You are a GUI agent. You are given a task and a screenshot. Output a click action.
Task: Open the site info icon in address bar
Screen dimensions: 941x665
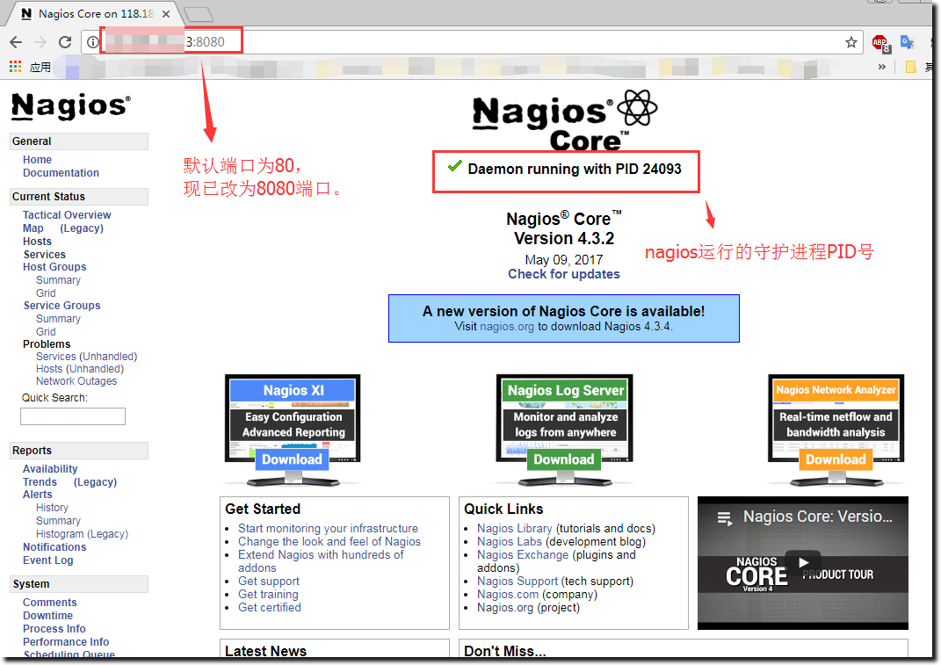92,42
